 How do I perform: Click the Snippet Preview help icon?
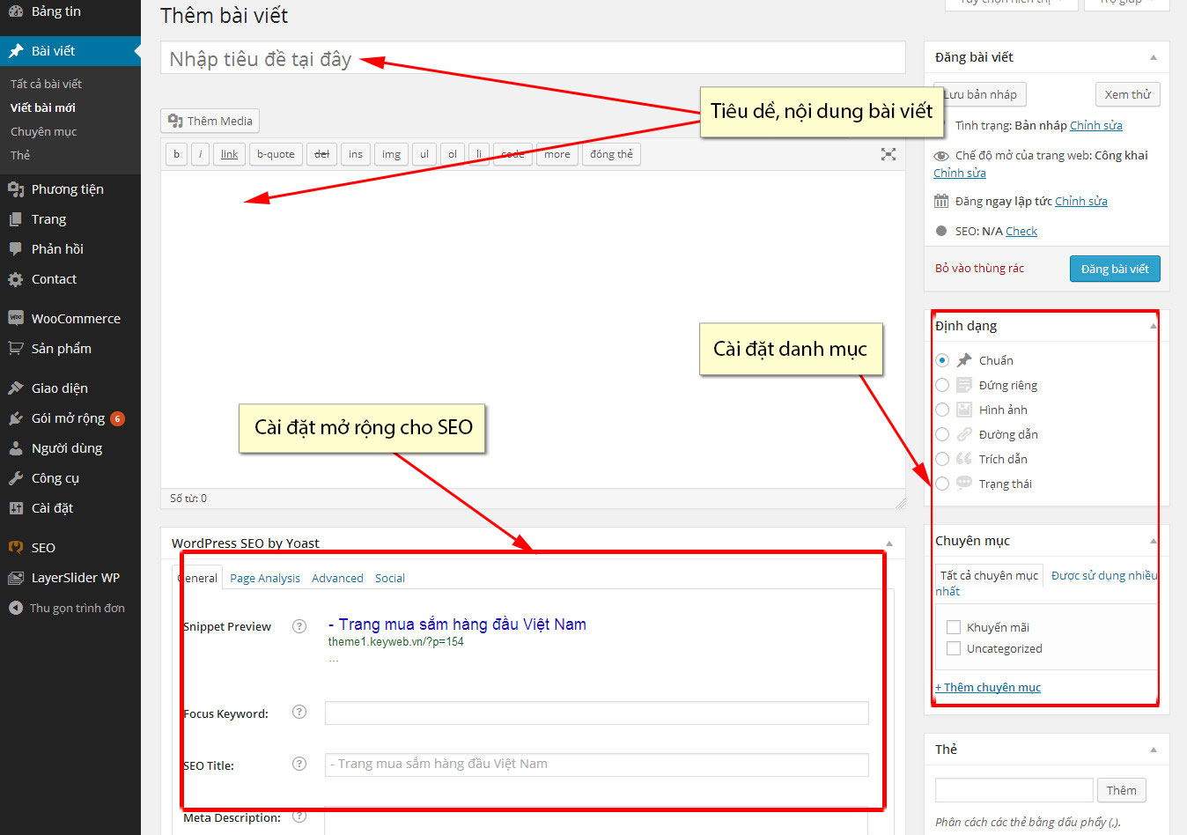point(299,626)
